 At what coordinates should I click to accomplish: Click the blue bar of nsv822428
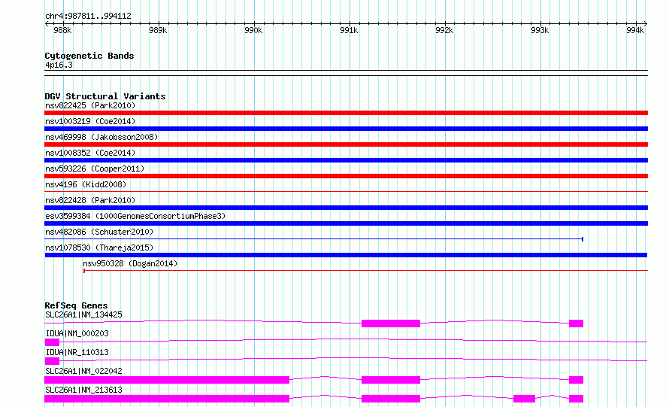pos(346,208)
